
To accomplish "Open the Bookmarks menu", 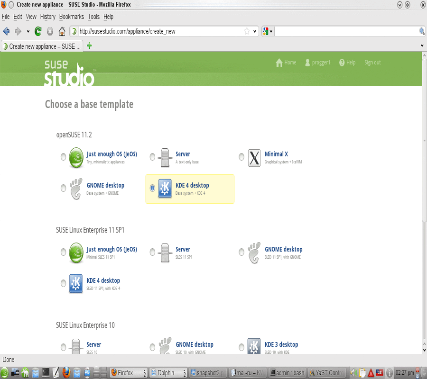I will [x=72, y=17].
